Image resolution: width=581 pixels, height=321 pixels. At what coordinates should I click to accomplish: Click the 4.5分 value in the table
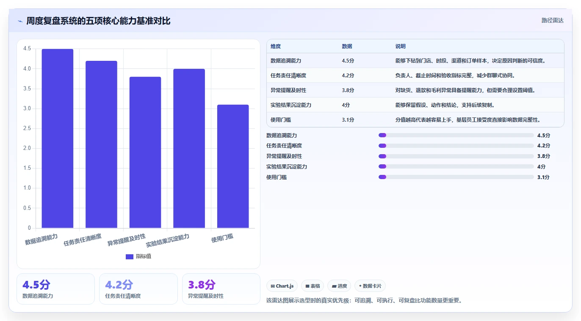click(348, 61)
